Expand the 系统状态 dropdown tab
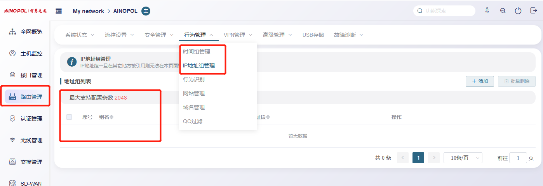The width and height of the screenshot is (543, 186). [x=80, y=35]
